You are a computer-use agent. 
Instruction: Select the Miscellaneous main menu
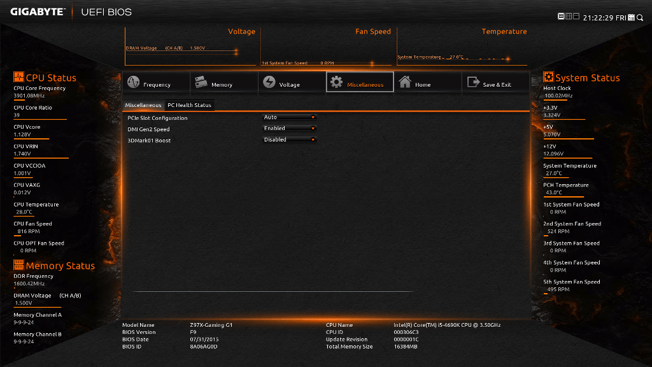360,82
